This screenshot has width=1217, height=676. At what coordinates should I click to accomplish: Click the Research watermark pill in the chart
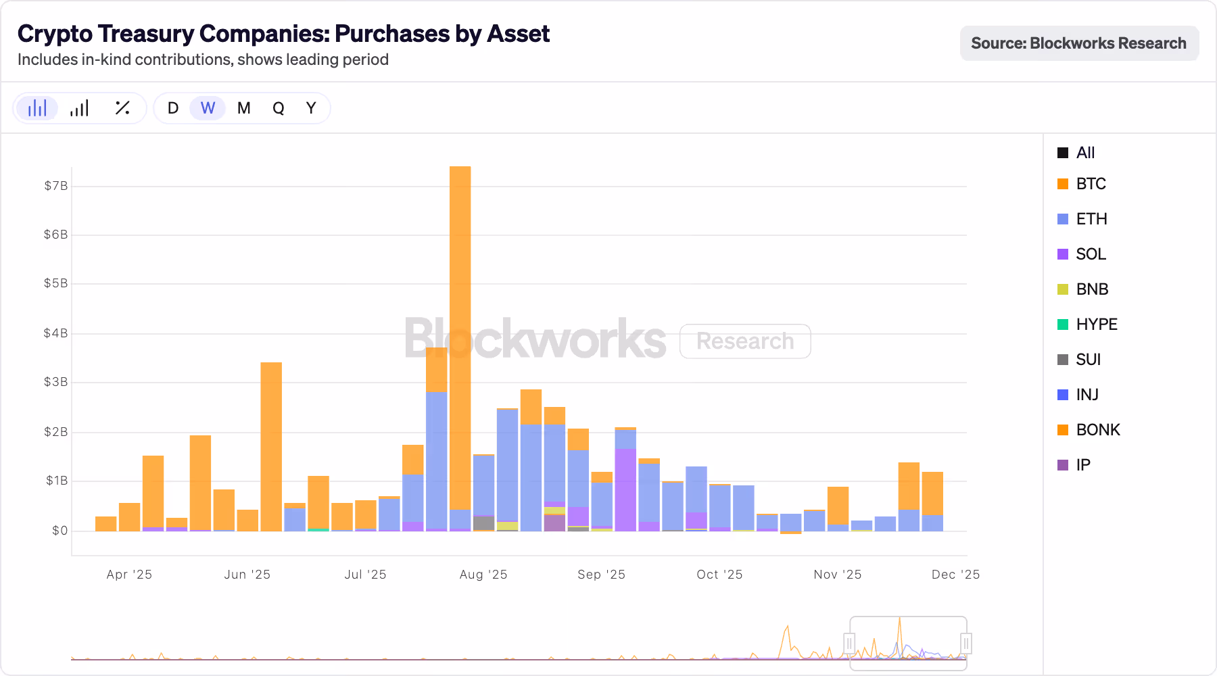(745, 341)
